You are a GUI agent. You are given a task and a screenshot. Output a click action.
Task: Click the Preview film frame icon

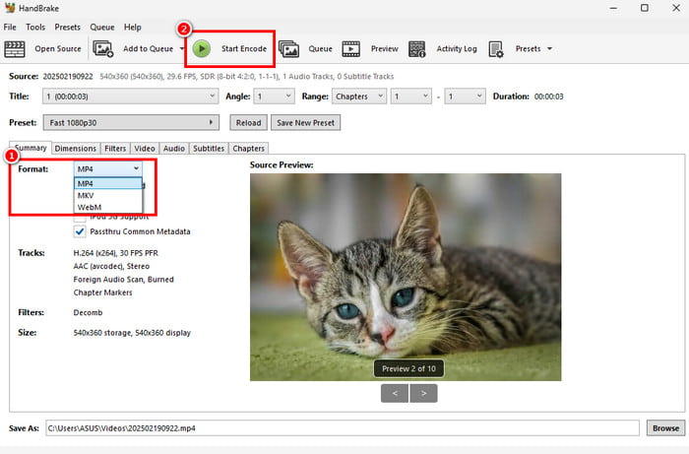(x=351, y=49)
